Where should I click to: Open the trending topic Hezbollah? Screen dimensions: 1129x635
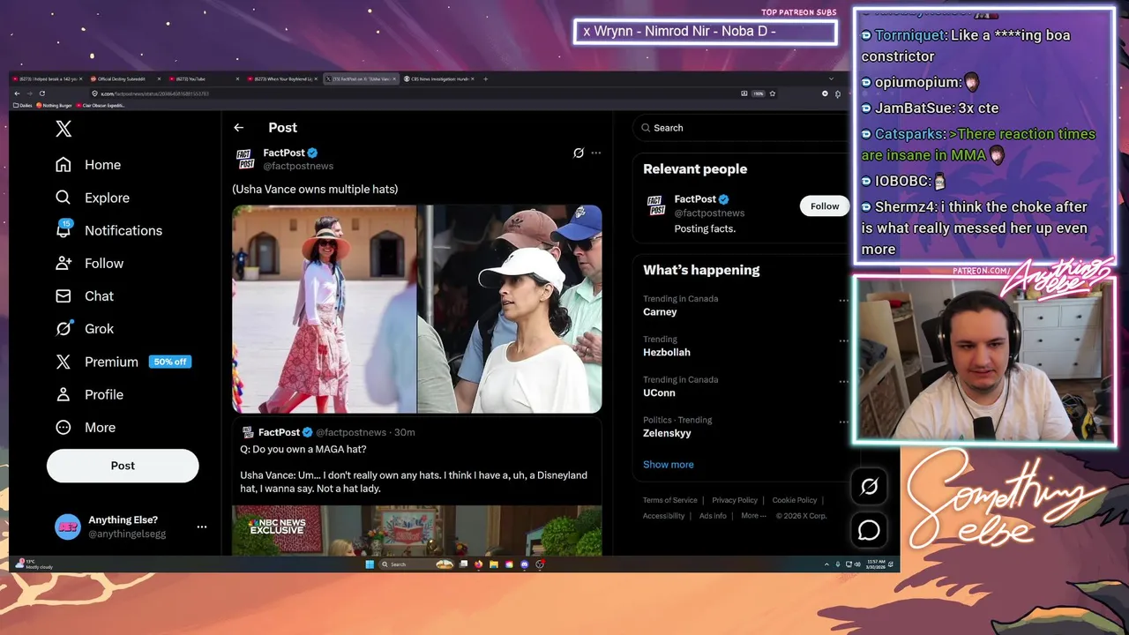tap(667, 352)
